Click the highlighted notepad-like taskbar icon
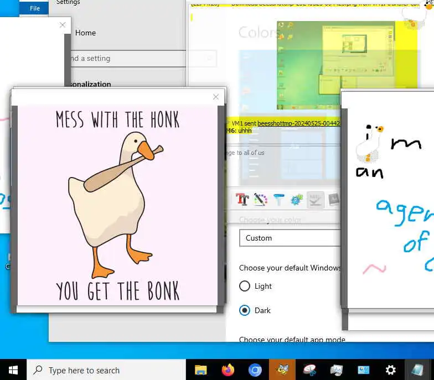434x380 pixels. click(417, 369)
